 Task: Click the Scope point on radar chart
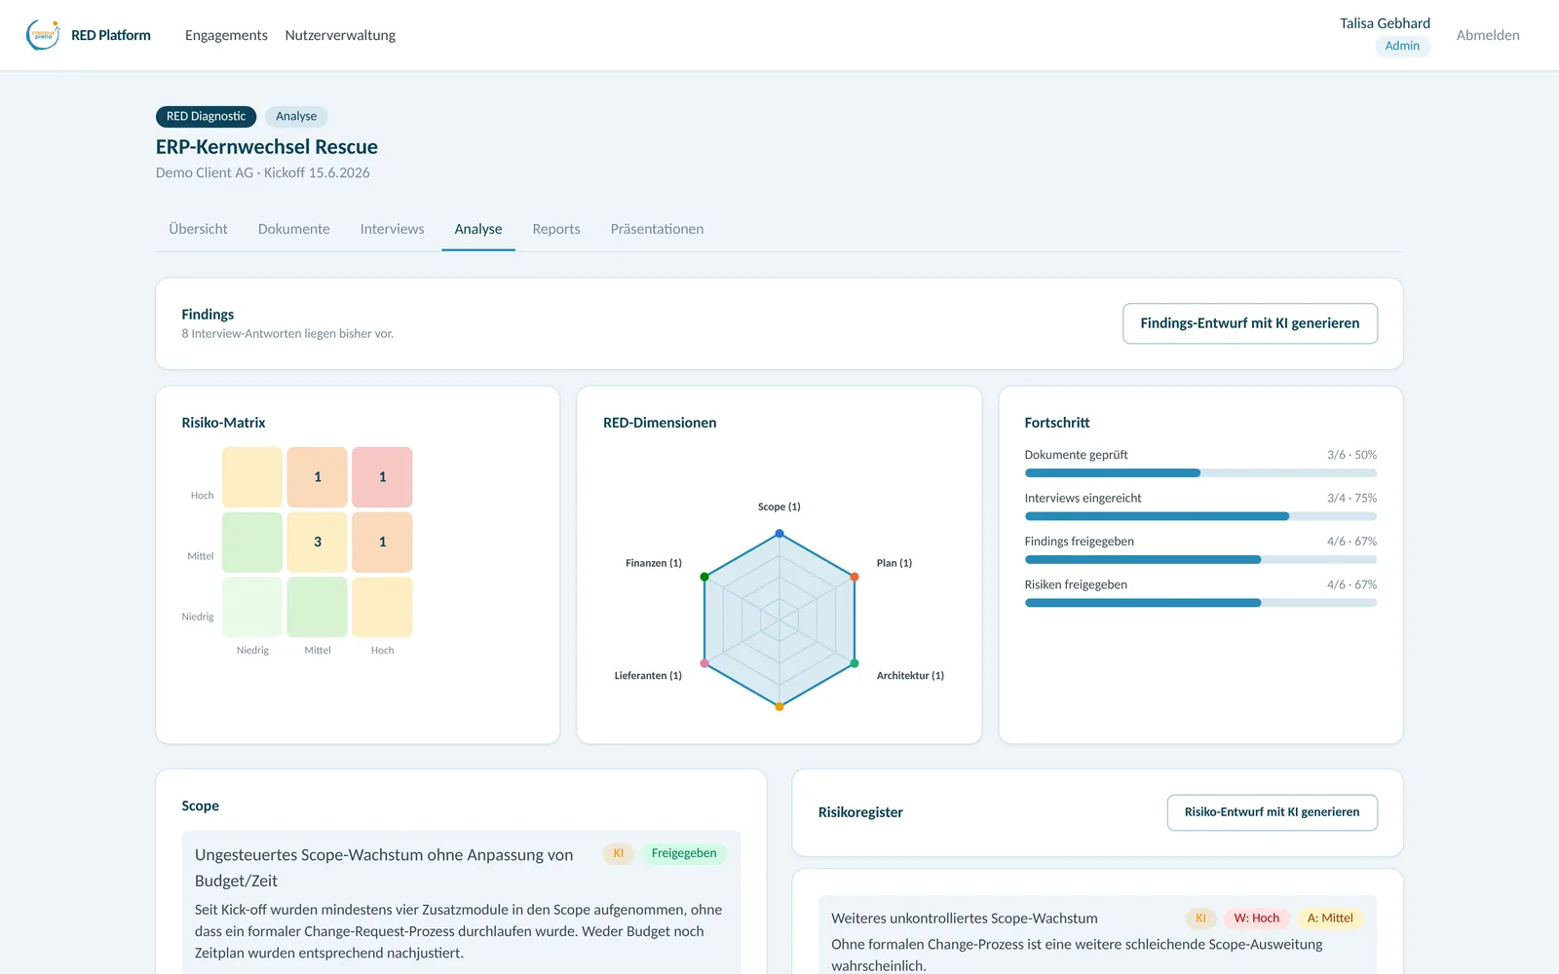(779, 534)
